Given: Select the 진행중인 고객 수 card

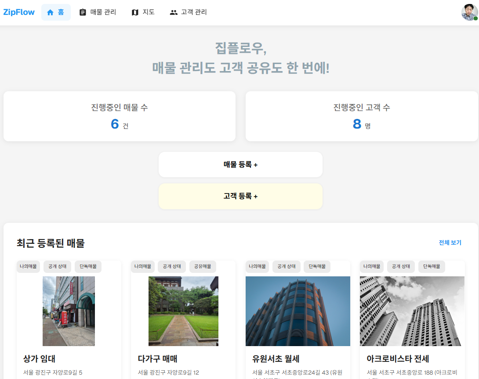Looking at the screenshot, I should 361,116.
